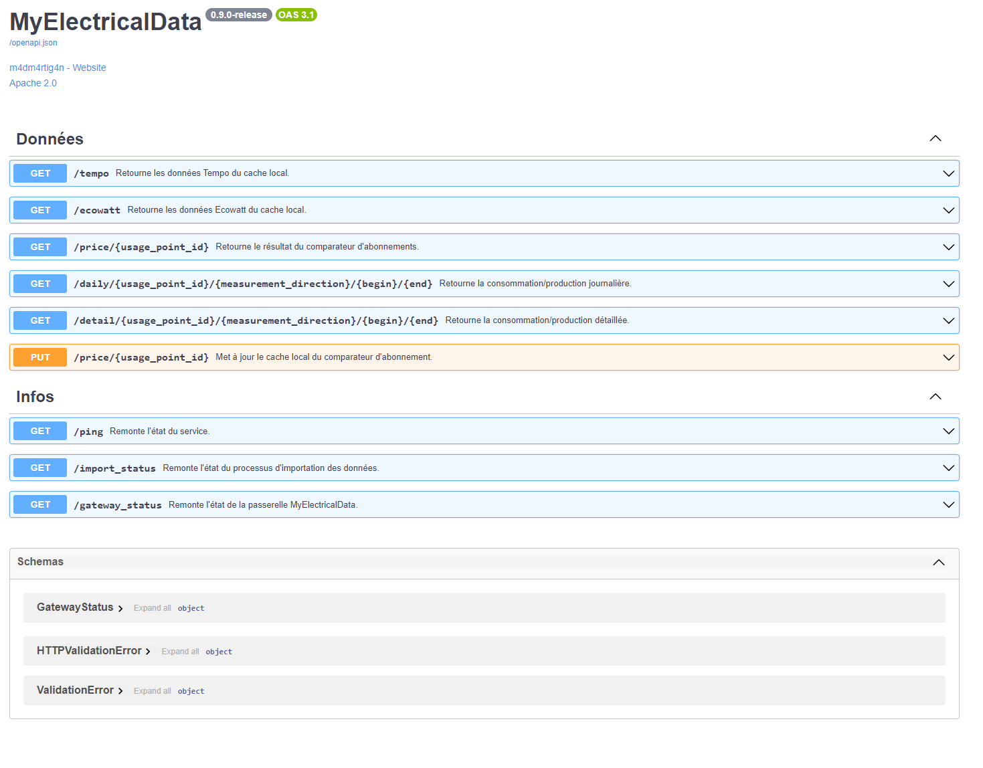The image size is (983, 768).
Task: Click description 'Retourne les données Tempo du cache local.'
Action: (203, 173)
